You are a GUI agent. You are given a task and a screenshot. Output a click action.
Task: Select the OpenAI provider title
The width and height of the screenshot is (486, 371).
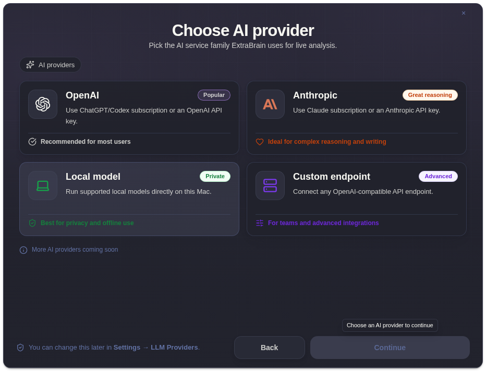click(82, 95)
